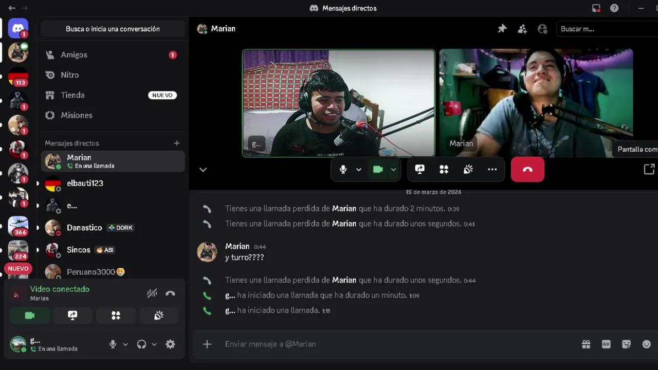Pop out the call window

(x=649, y=169)
